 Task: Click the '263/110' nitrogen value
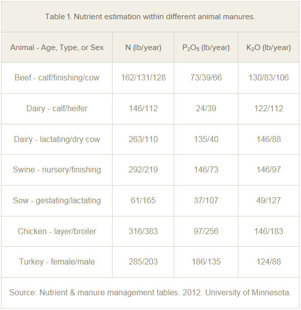pyautogui.click(x=143, y=139)
